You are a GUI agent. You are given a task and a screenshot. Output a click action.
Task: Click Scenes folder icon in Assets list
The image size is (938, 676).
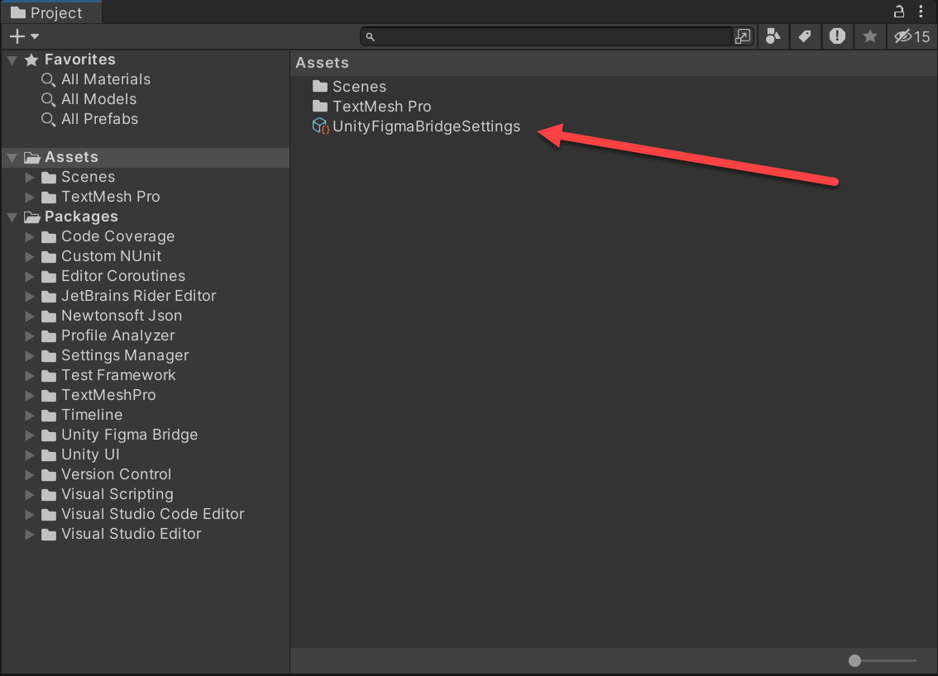tap(320, 87)
